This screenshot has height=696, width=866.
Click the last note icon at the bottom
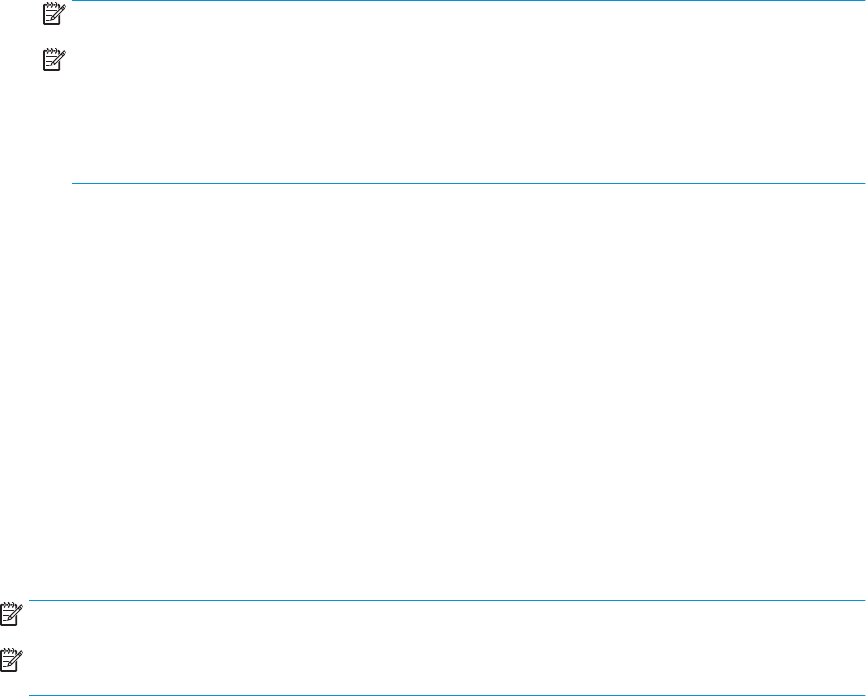coord(10,663)
